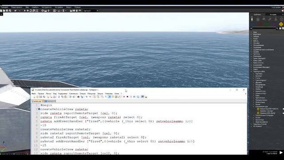Open the Сценарий menu in Eden editor

pyautogui.click(x=4, y=7)
